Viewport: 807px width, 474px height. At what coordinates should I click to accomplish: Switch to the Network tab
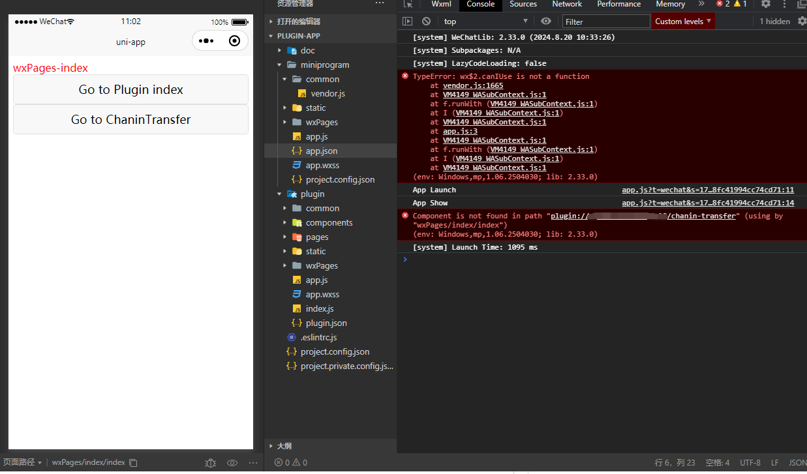(x=567, y=4)
